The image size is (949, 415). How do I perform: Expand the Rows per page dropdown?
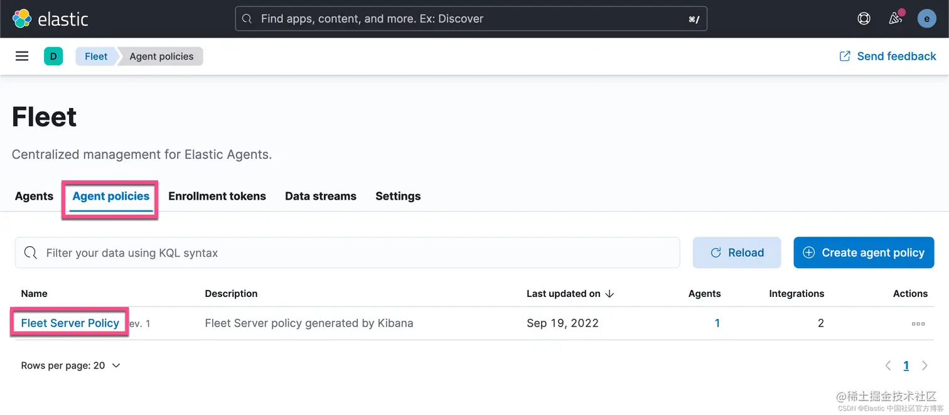pyautogui.click(x=70, y=365)
